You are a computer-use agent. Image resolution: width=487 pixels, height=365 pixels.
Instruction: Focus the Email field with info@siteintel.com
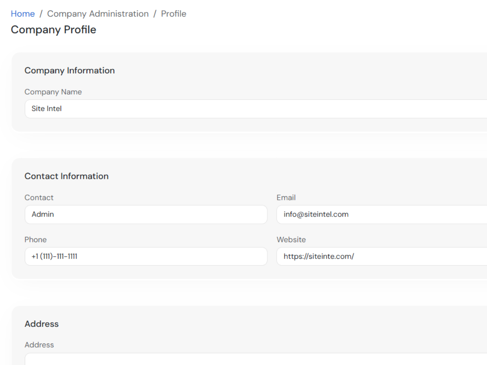pos(382,215)
